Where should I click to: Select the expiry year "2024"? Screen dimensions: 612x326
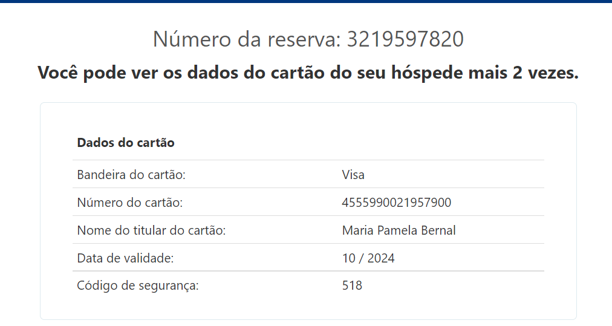pos(381,258)
